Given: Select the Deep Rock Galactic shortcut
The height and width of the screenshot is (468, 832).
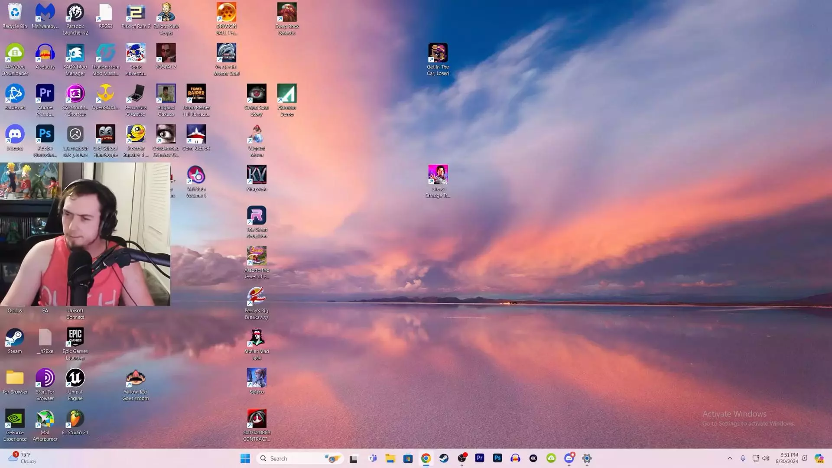Looking at the screenshot, I should tap(287, 19).
